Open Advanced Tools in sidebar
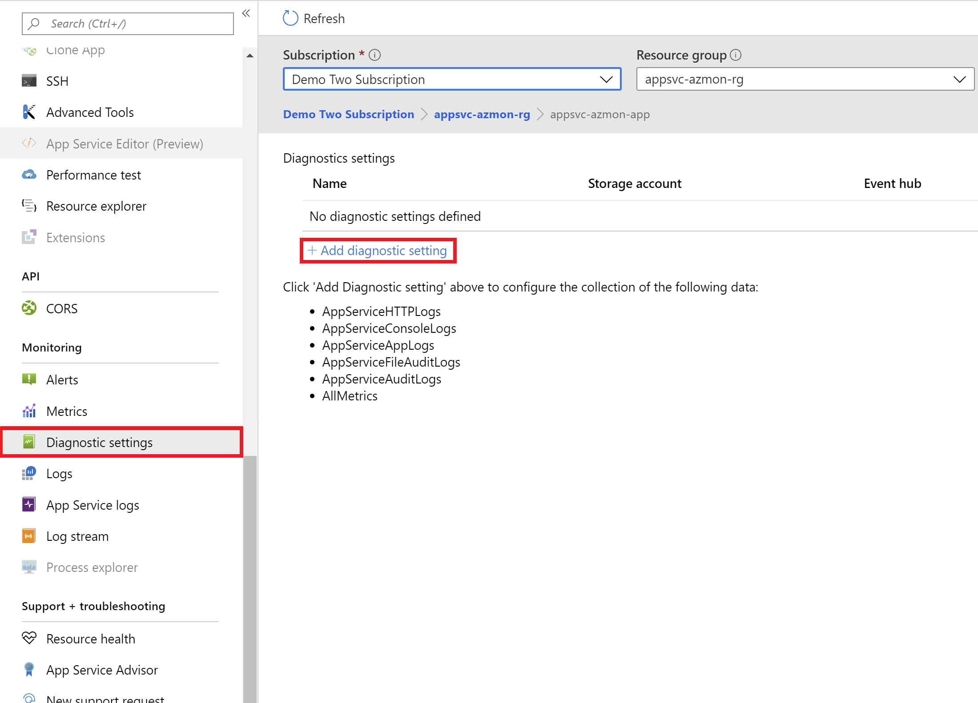This screenshot has width=978, height=703. click(x=89, y=112)
